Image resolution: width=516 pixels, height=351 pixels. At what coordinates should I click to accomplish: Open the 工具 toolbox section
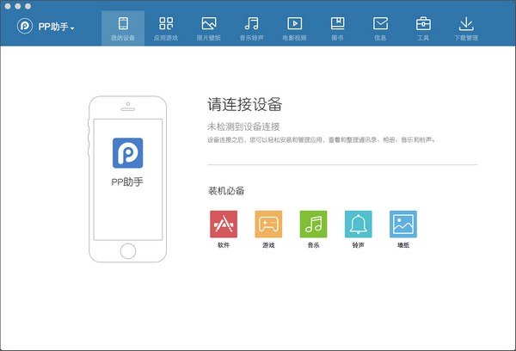(x=423, y=28)
